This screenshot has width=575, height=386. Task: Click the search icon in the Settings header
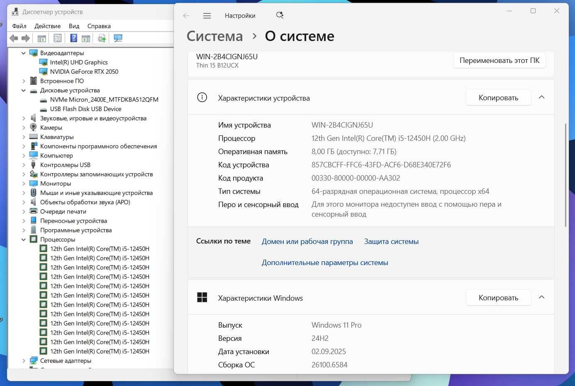[x=280, y=15]
